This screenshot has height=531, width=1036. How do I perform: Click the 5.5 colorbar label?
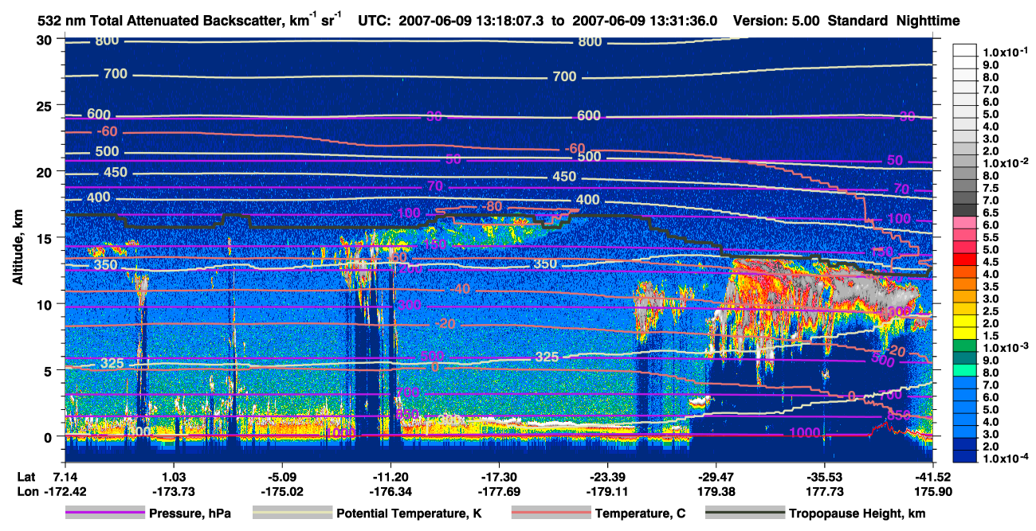[x=991, y=237]
